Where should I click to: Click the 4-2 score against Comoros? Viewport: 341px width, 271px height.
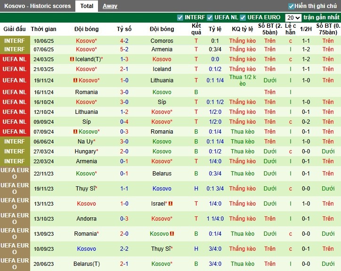[x=124, y=41]
